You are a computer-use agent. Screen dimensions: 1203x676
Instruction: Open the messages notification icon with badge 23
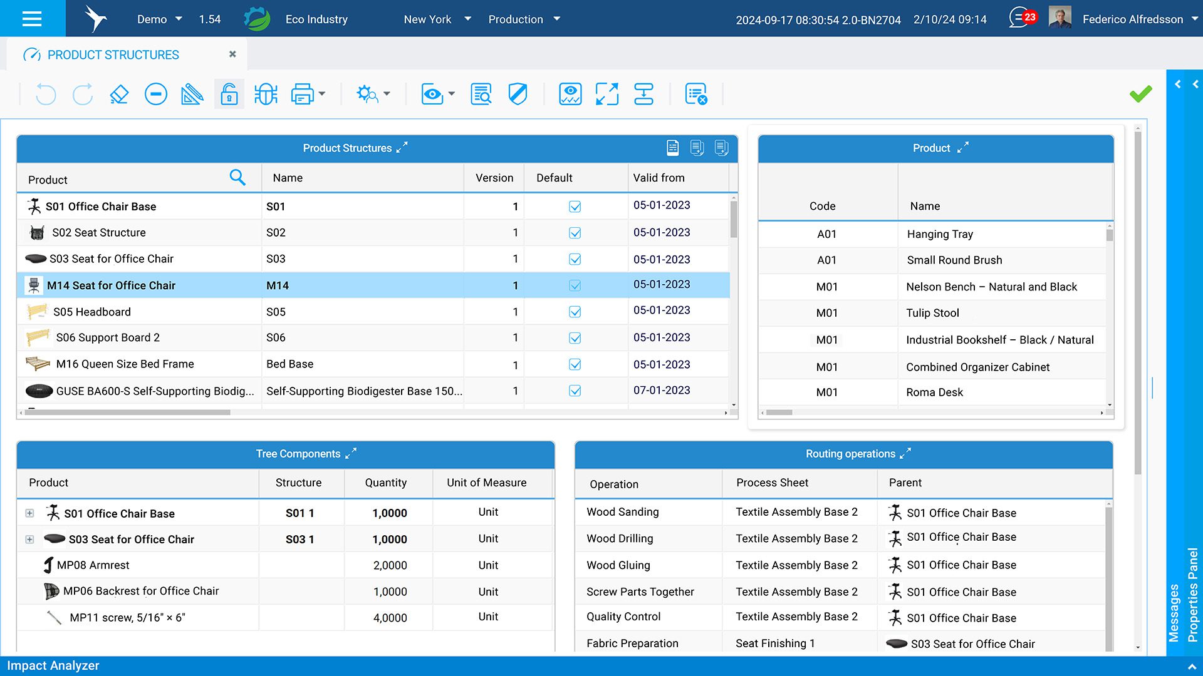pos(1022,18)
